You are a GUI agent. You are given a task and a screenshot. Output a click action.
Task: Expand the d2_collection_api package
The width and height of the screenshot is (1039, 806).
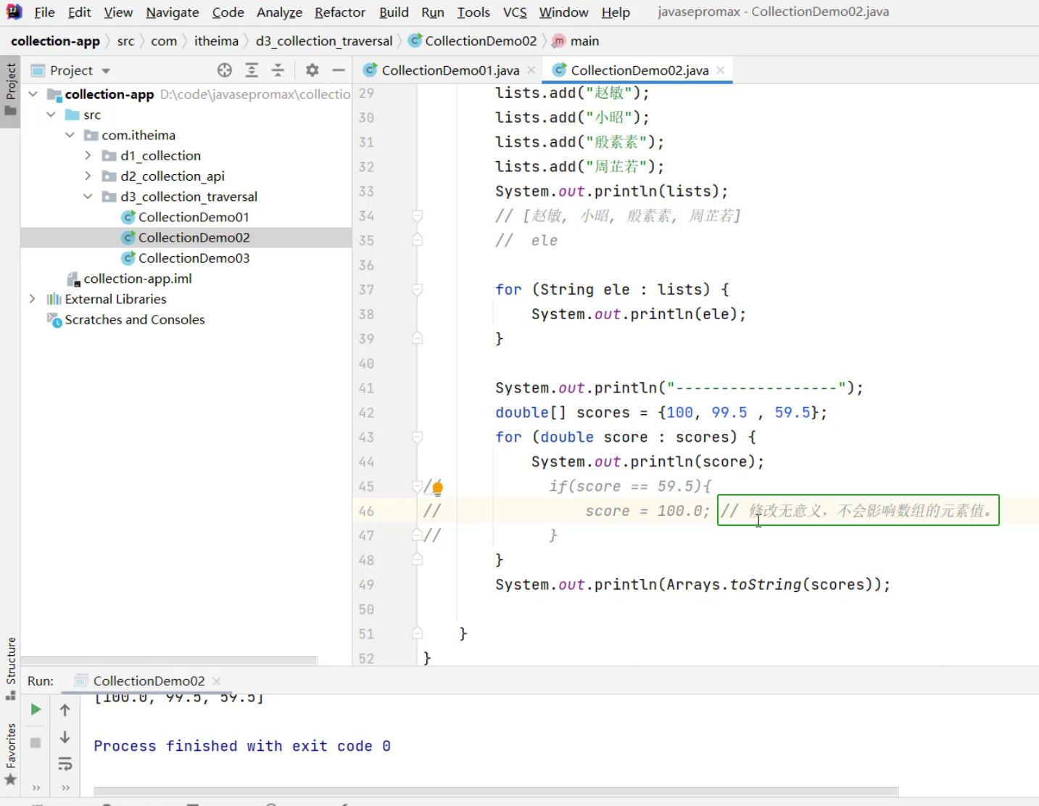coord(88,176)
